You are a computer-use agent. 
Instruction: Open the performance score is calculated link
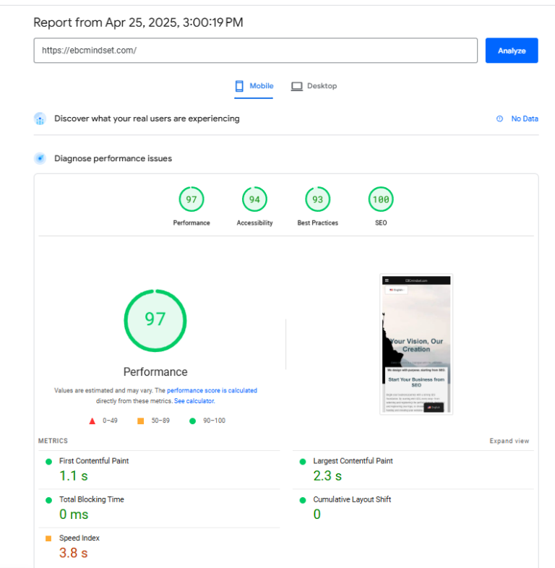[212, 390]
